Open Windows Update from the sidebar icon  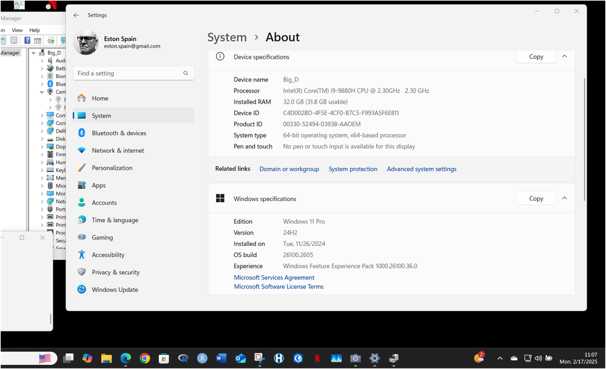[81, 290]
